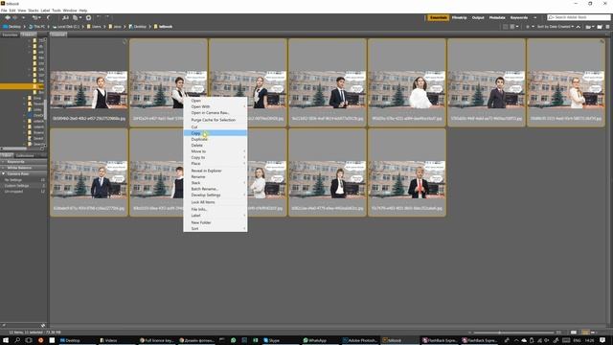Expand the White Balance filter section

[x=23, y=168]
